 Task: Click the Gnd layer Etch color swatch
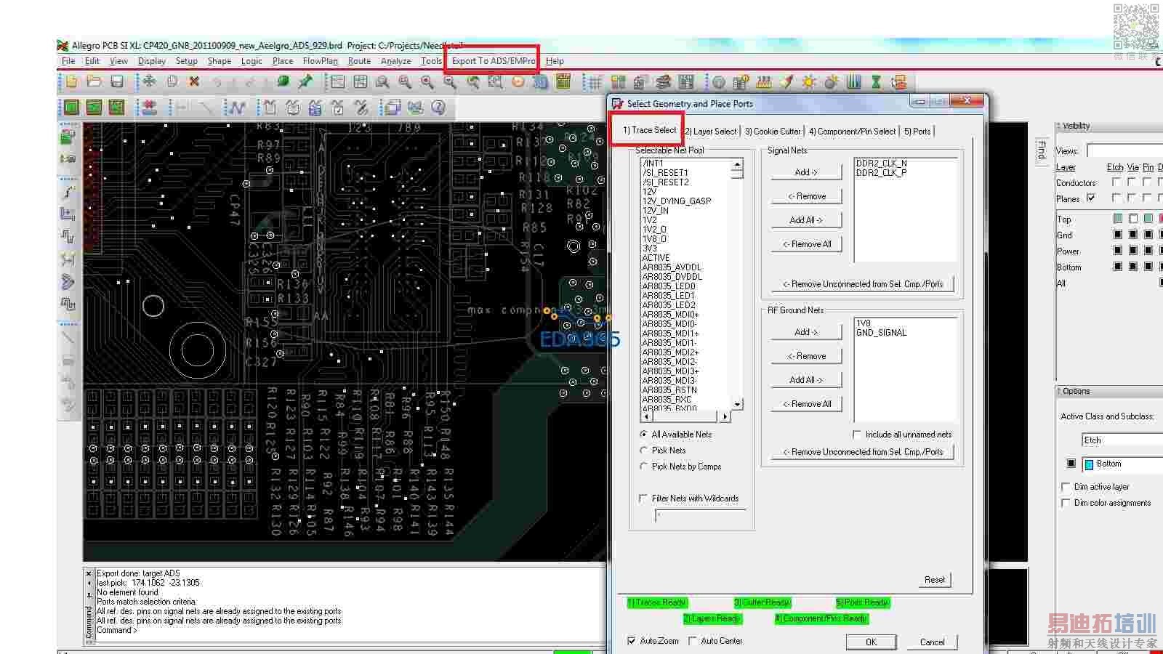coord(1118,235)
